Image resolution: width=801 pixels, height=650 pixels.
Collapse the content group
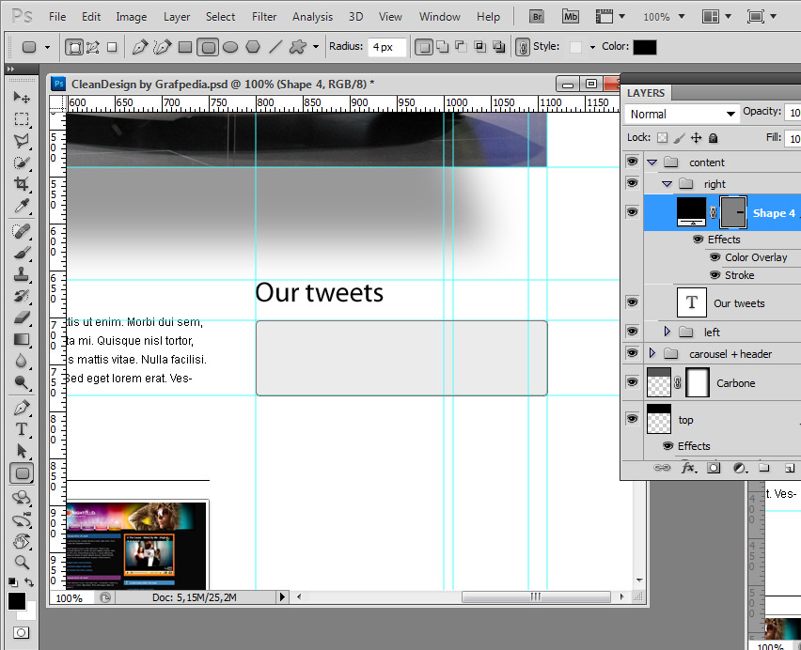(x=652, y=162)
